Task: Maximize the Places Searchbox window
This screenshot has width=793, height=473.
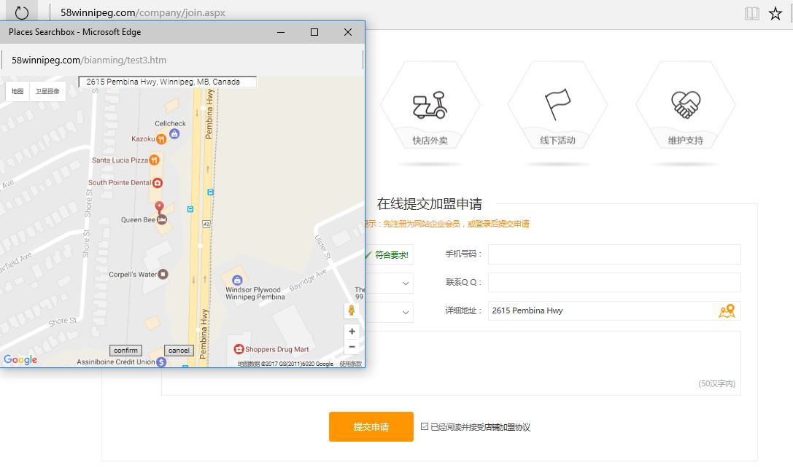Action: 314,32
